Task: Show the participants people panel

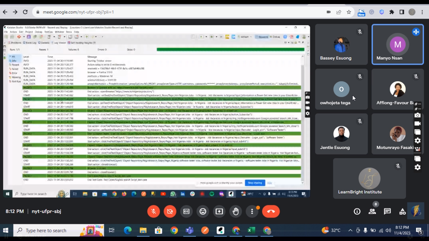Action: click(372, 212)
